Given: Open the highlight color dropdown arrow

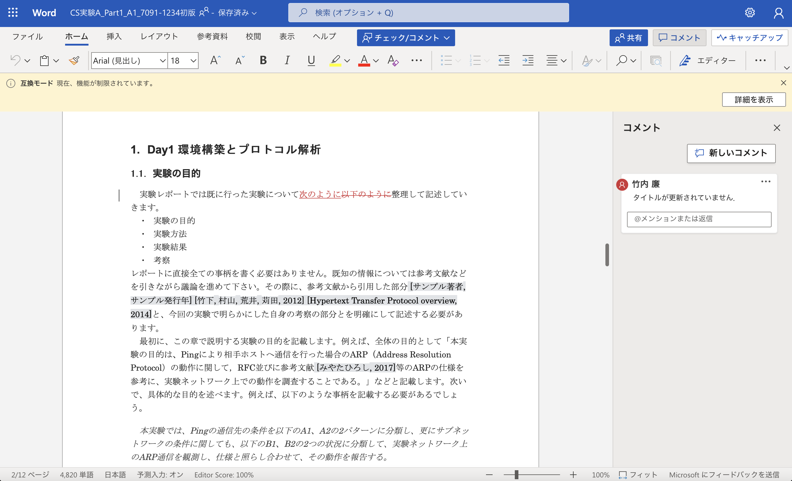Looking at the screenshot, I should (347, 60).
